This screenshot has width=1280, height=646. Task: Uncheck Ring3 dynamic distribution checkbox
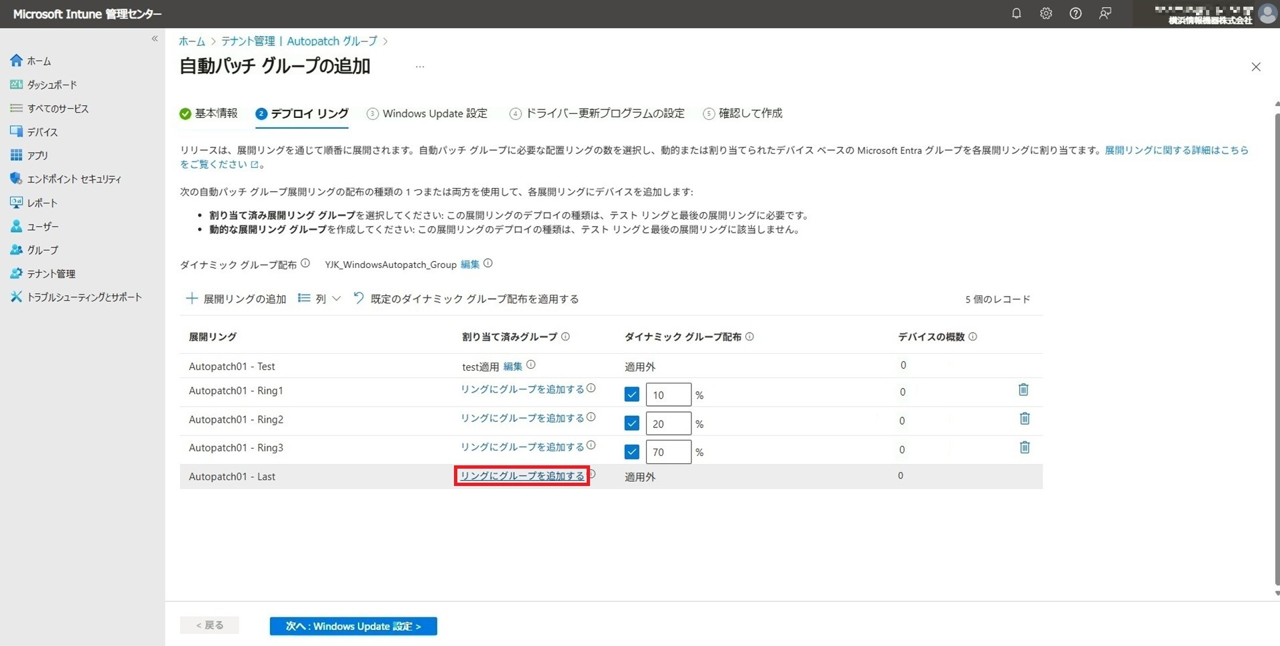(x=632, y=452)
